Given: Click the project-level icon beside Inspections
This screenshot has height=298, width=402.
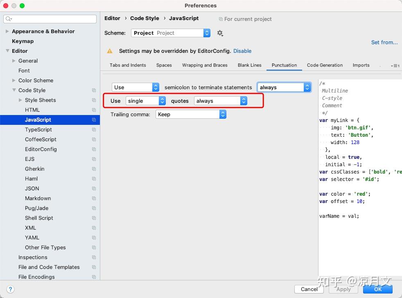Looking at the screenshot, I should pos(94,257).
